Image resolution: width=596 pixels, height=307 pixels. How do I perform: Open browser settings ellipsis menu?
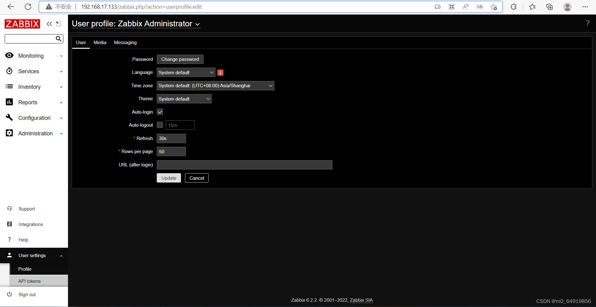pyautogui.click(x=585, y=7)
